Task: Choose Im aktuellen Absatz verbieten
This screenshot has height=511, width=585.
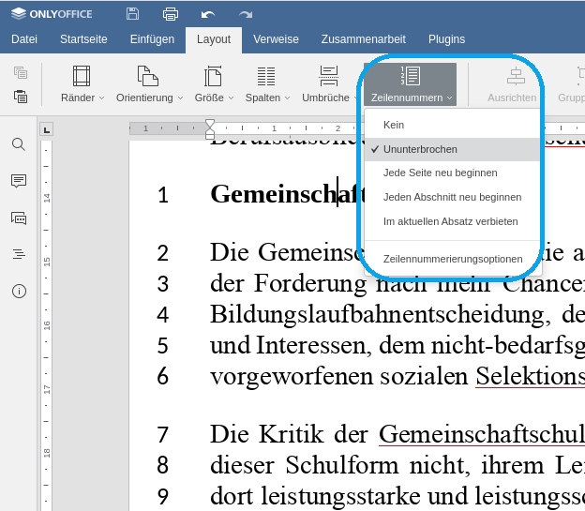Action: click(453, 221)
